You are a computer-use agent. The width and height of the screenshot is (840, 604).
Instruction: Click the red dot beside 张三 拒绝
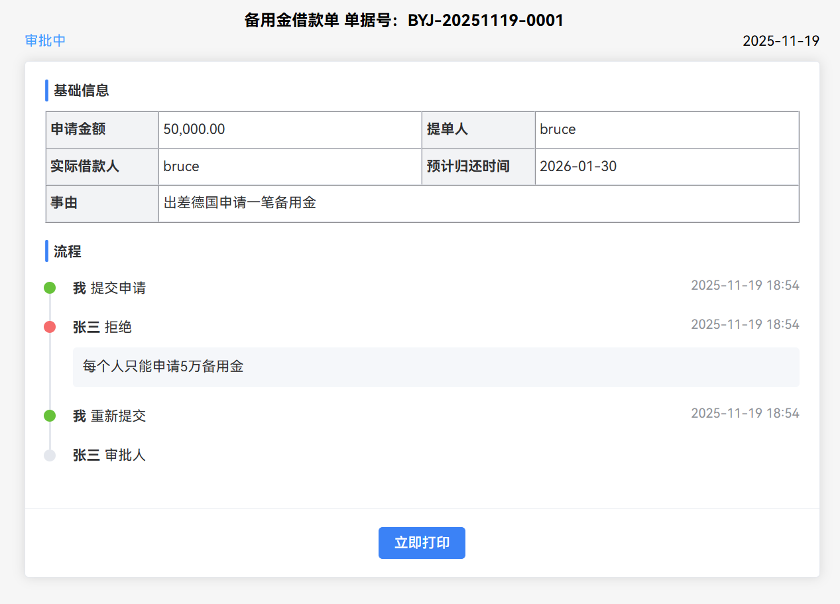coord(50,327)
